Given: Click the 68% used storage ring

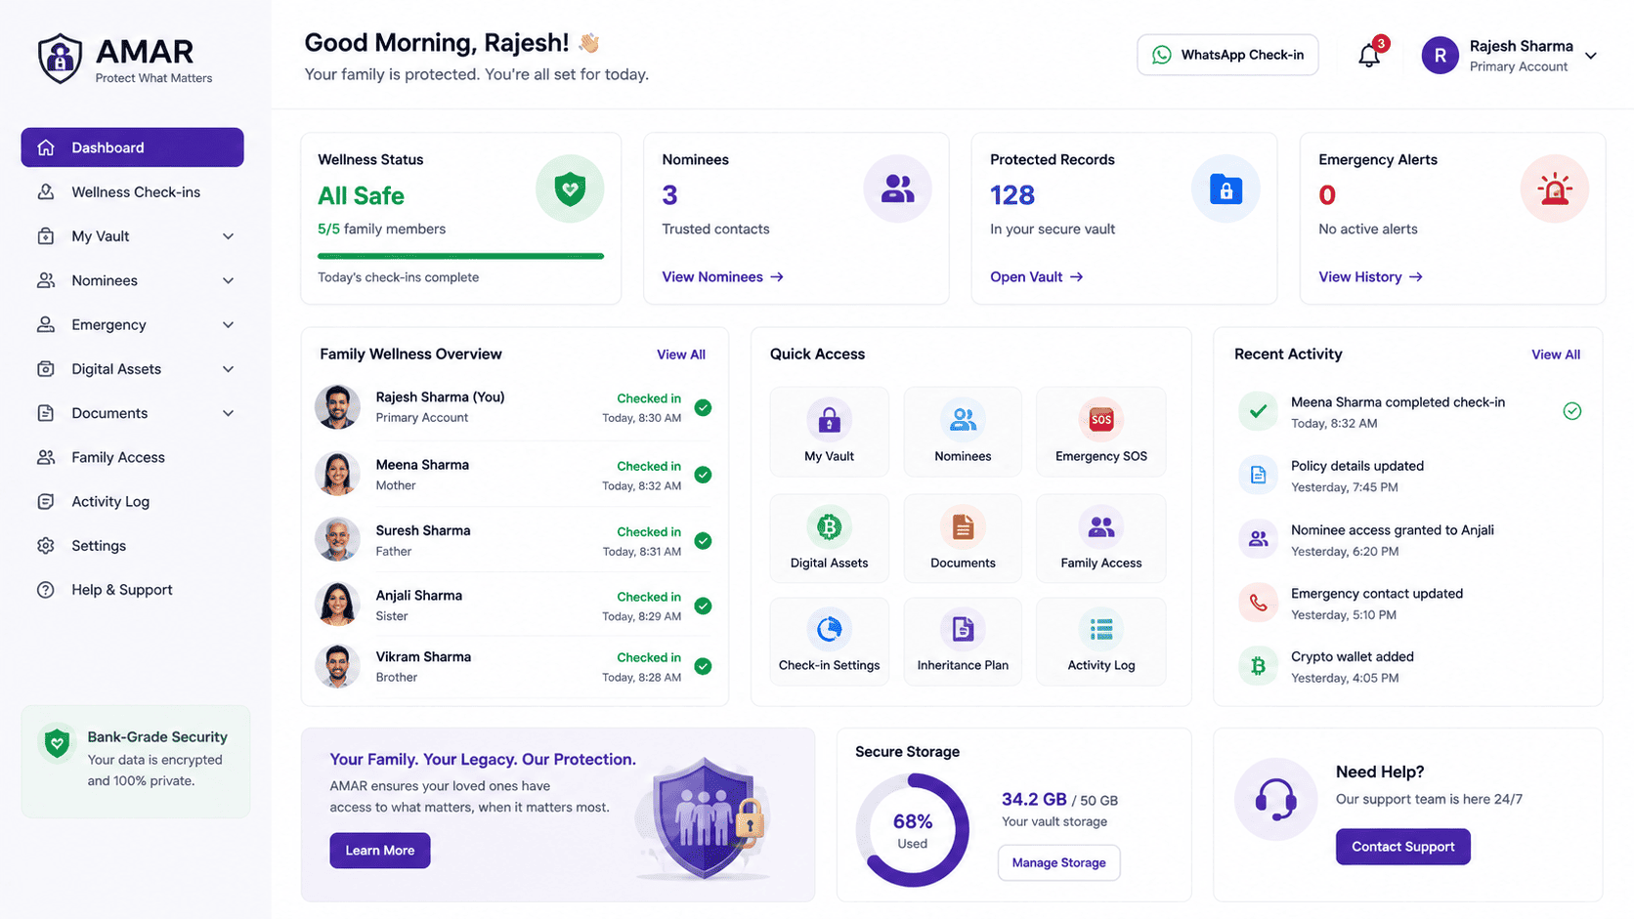Looking at the screenshot, I should 912,830.
